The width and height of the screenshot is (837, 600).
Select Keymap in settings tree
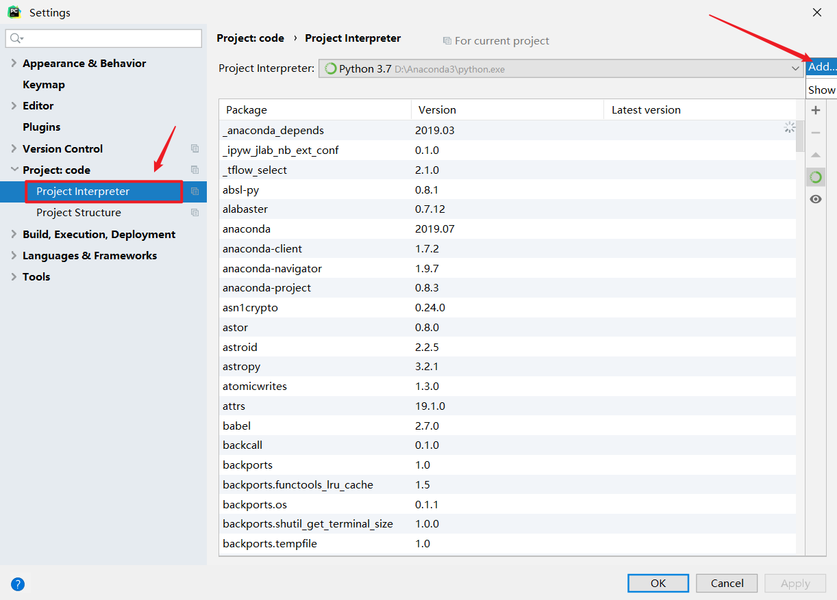[x=44, y=85]
